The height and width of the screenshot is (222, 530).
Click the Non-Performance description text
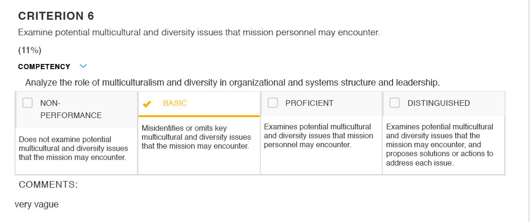pyautogui.click(x=73, y=149)
